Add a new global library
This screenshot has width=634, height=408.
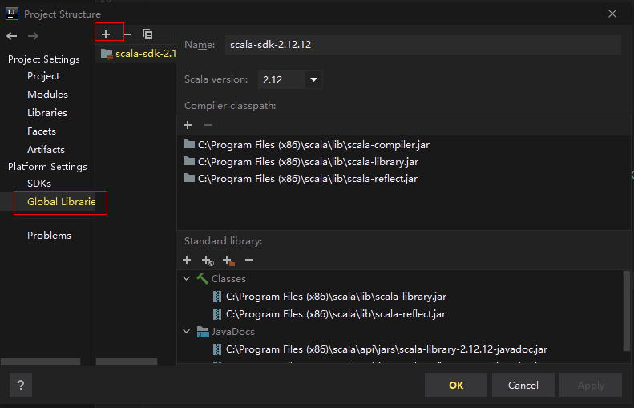tap(106, 34)
